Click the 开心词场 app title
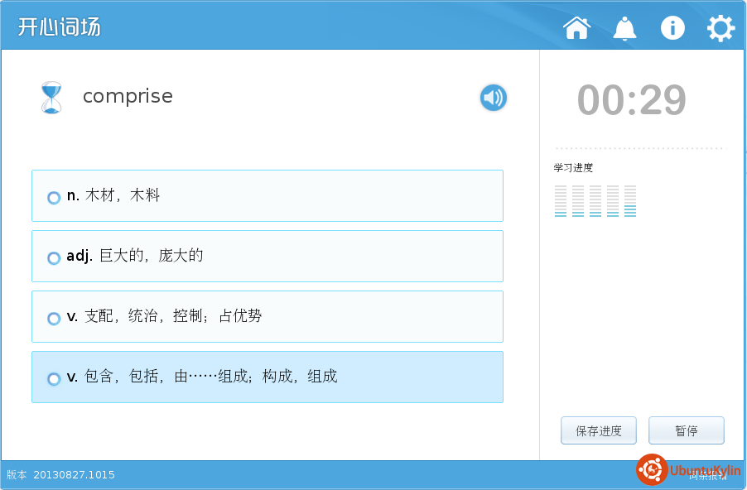Screen dimensions: 747x490 60,26
